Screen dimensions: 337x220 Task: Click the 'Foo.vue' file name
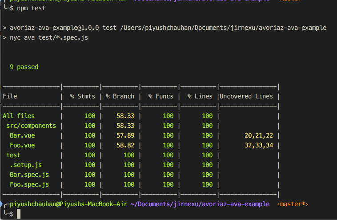(22, 145)
